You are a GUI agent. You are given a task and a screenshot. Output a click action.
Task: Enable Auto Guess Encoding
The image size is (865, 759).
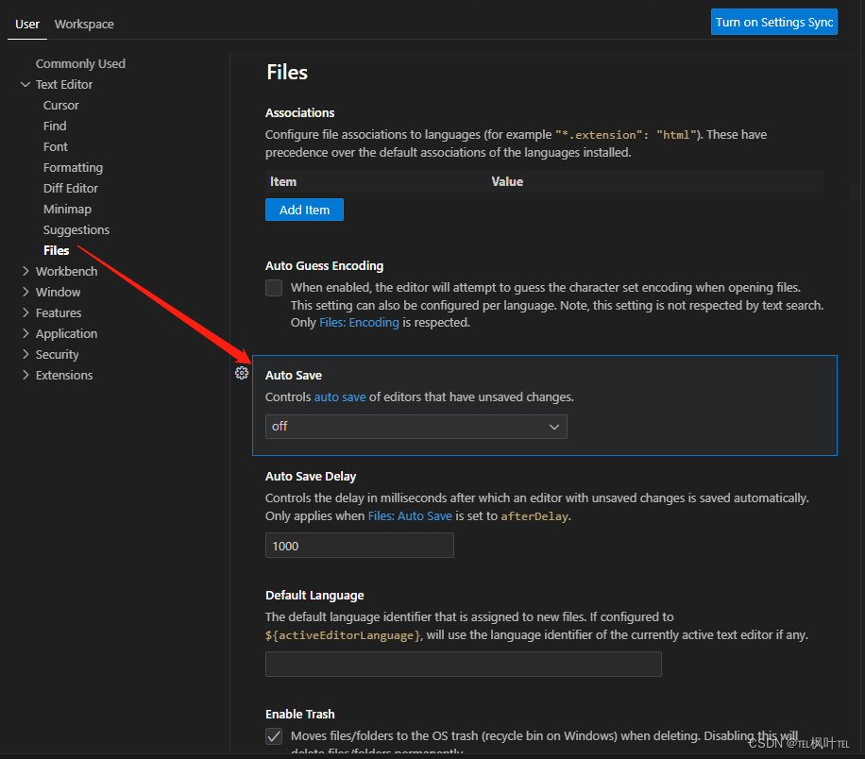pos(274,287)
